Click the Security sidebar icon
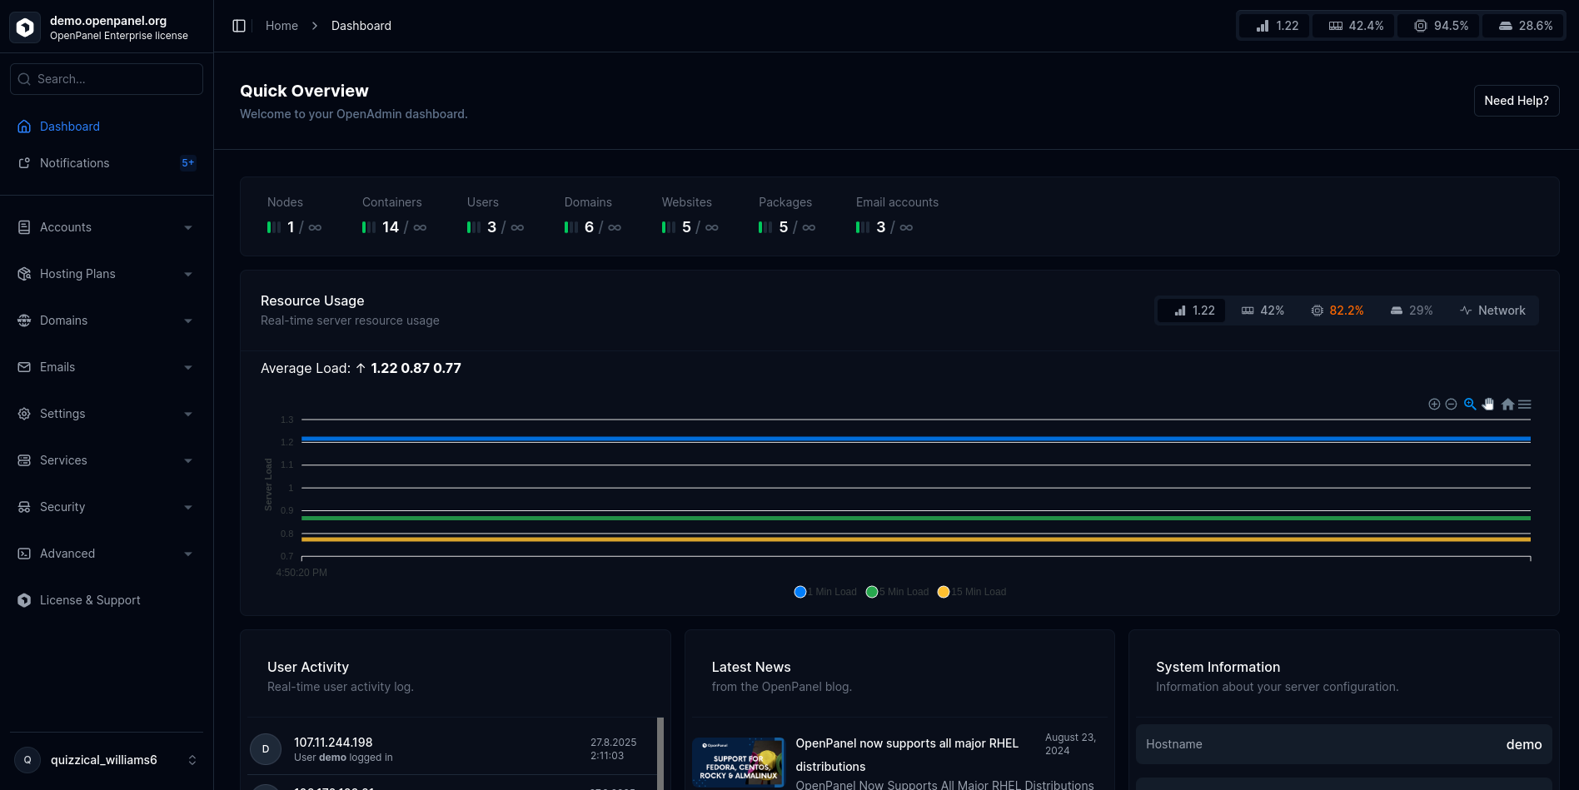Image resolution: width=1579 pixels, height=790 pixels. pyautogui.click(x=24, y=507)
